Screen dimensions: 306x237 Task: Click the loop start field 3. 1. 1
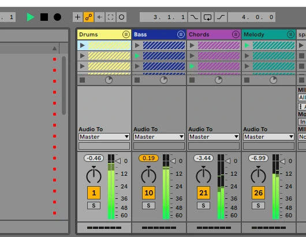tap(163, 17)
